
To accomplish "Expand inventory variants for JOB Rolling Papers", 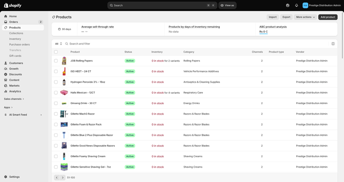I will pyautogui.click(x=166, y=61).
